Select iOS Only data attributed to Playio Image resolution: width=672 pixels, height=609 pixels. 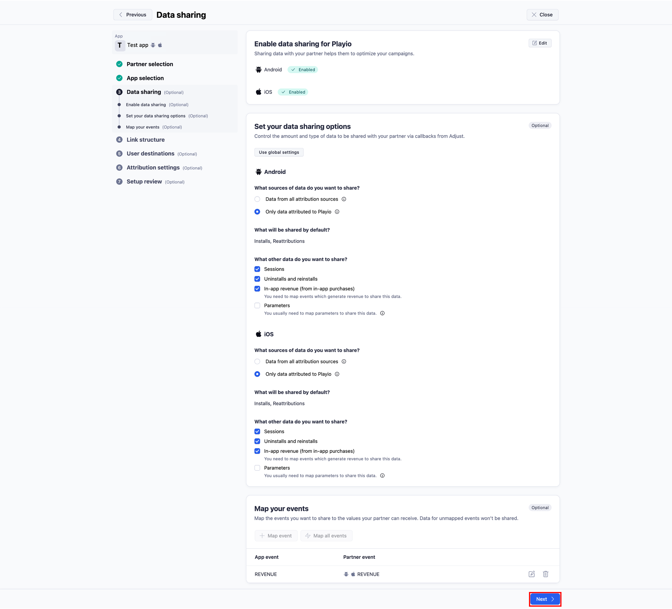tap(257, 374)
